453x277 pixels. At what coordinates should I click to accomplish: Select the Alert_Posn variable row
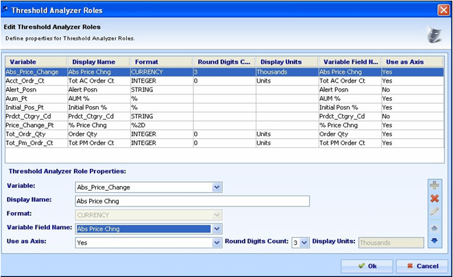pyautogui.click(x=225, y=90)
